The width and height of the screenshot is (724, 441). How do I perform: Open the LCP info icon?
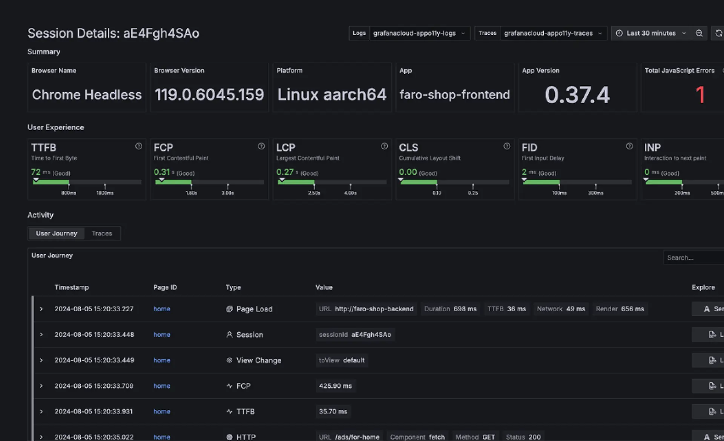384,146
